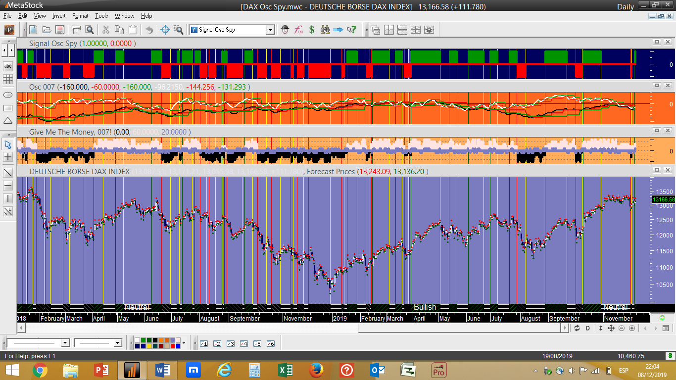Pick the ellipse drawing tool
This screenshot has height=380, width=676.
tap(8, 95)
